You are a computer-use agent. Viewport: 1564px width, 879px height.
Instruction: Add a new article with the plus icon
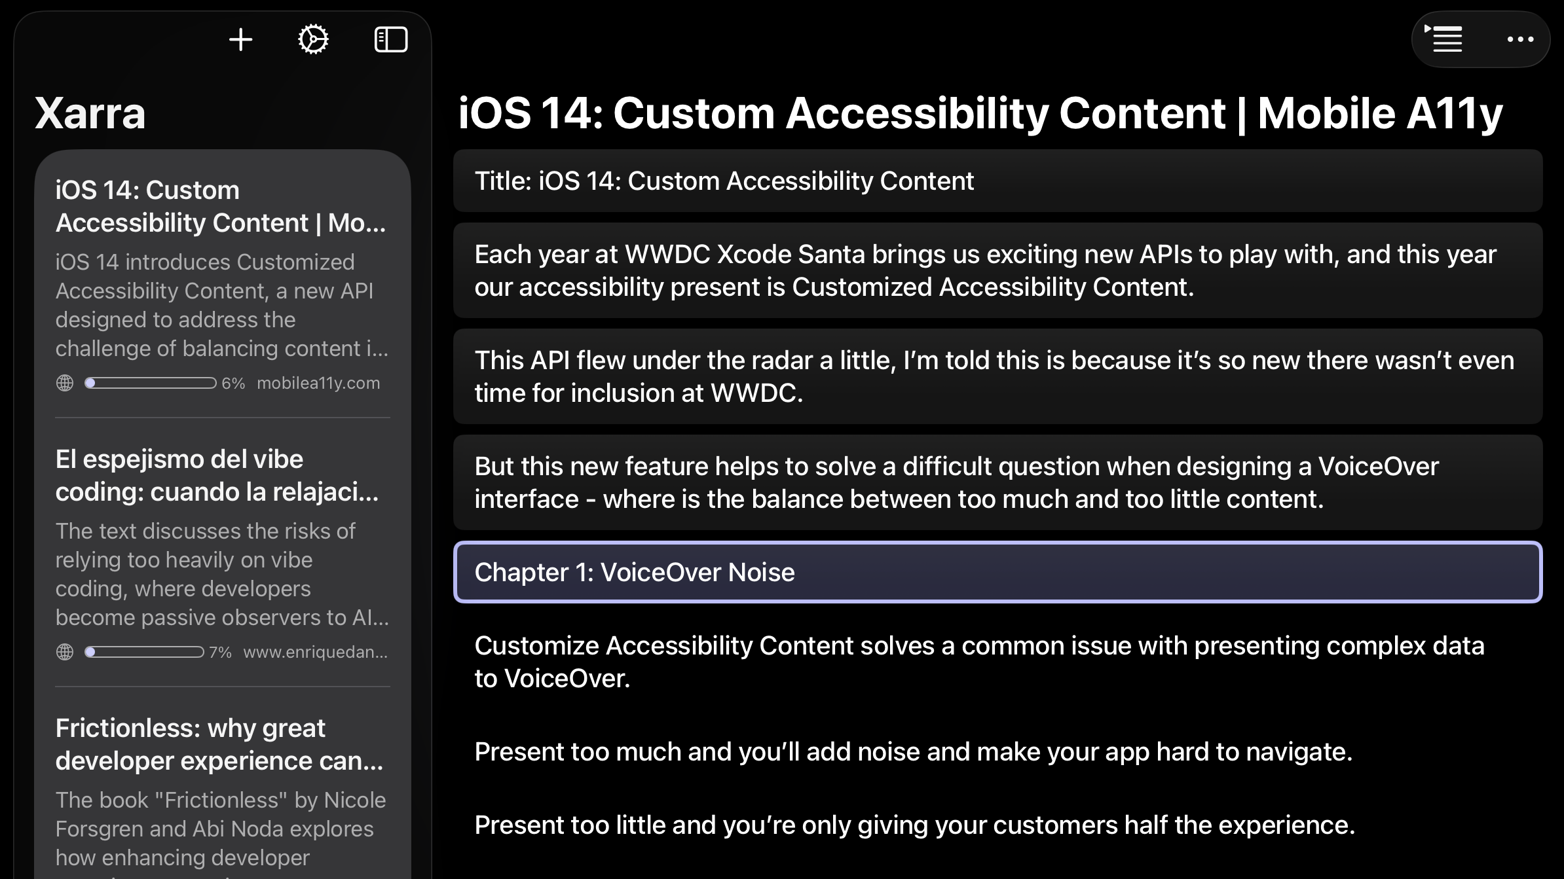[240, 39]
